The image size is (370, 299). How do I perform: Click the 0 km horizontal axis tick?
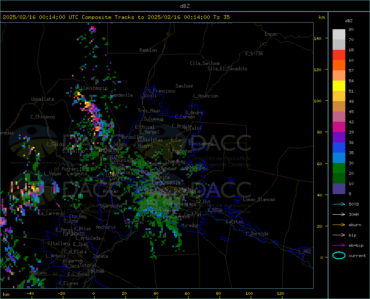tap(94, 293)
